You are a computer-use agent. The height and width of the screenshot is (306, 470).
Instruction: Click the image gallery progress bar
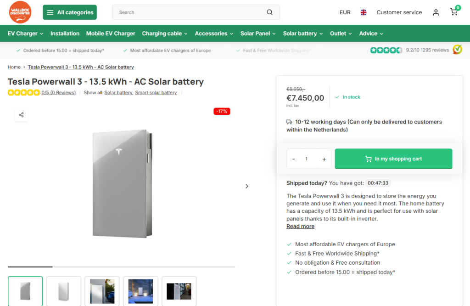[121, 266]
